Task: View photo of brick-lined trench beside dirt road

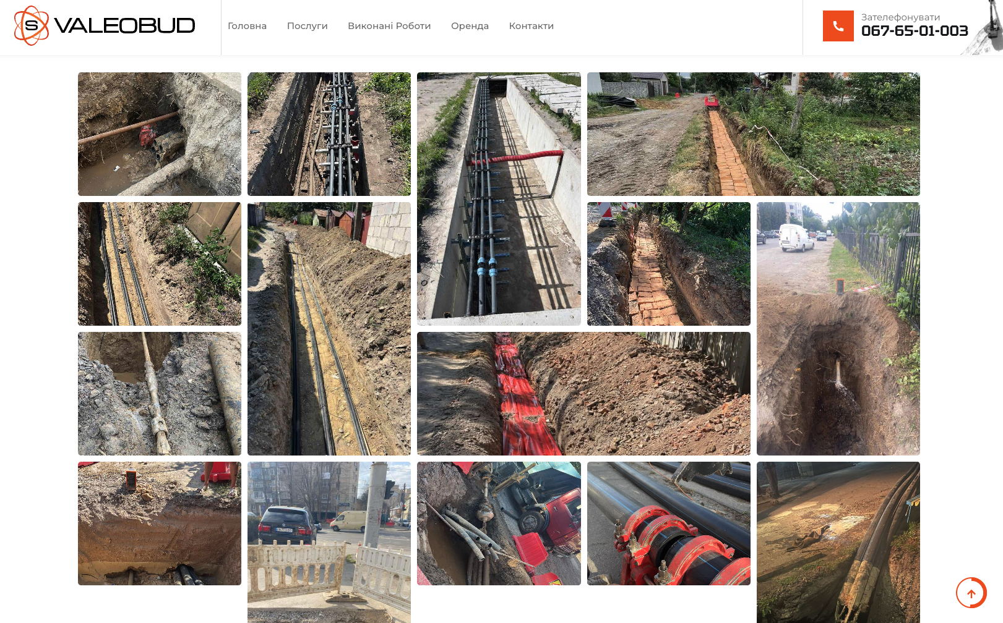Action: click(753, 134)
